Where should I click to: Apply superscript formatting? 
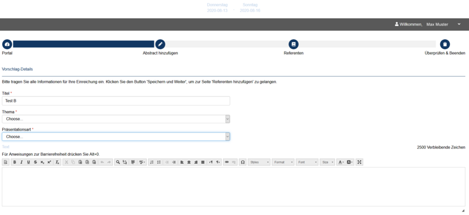click(x=49, y=162)
